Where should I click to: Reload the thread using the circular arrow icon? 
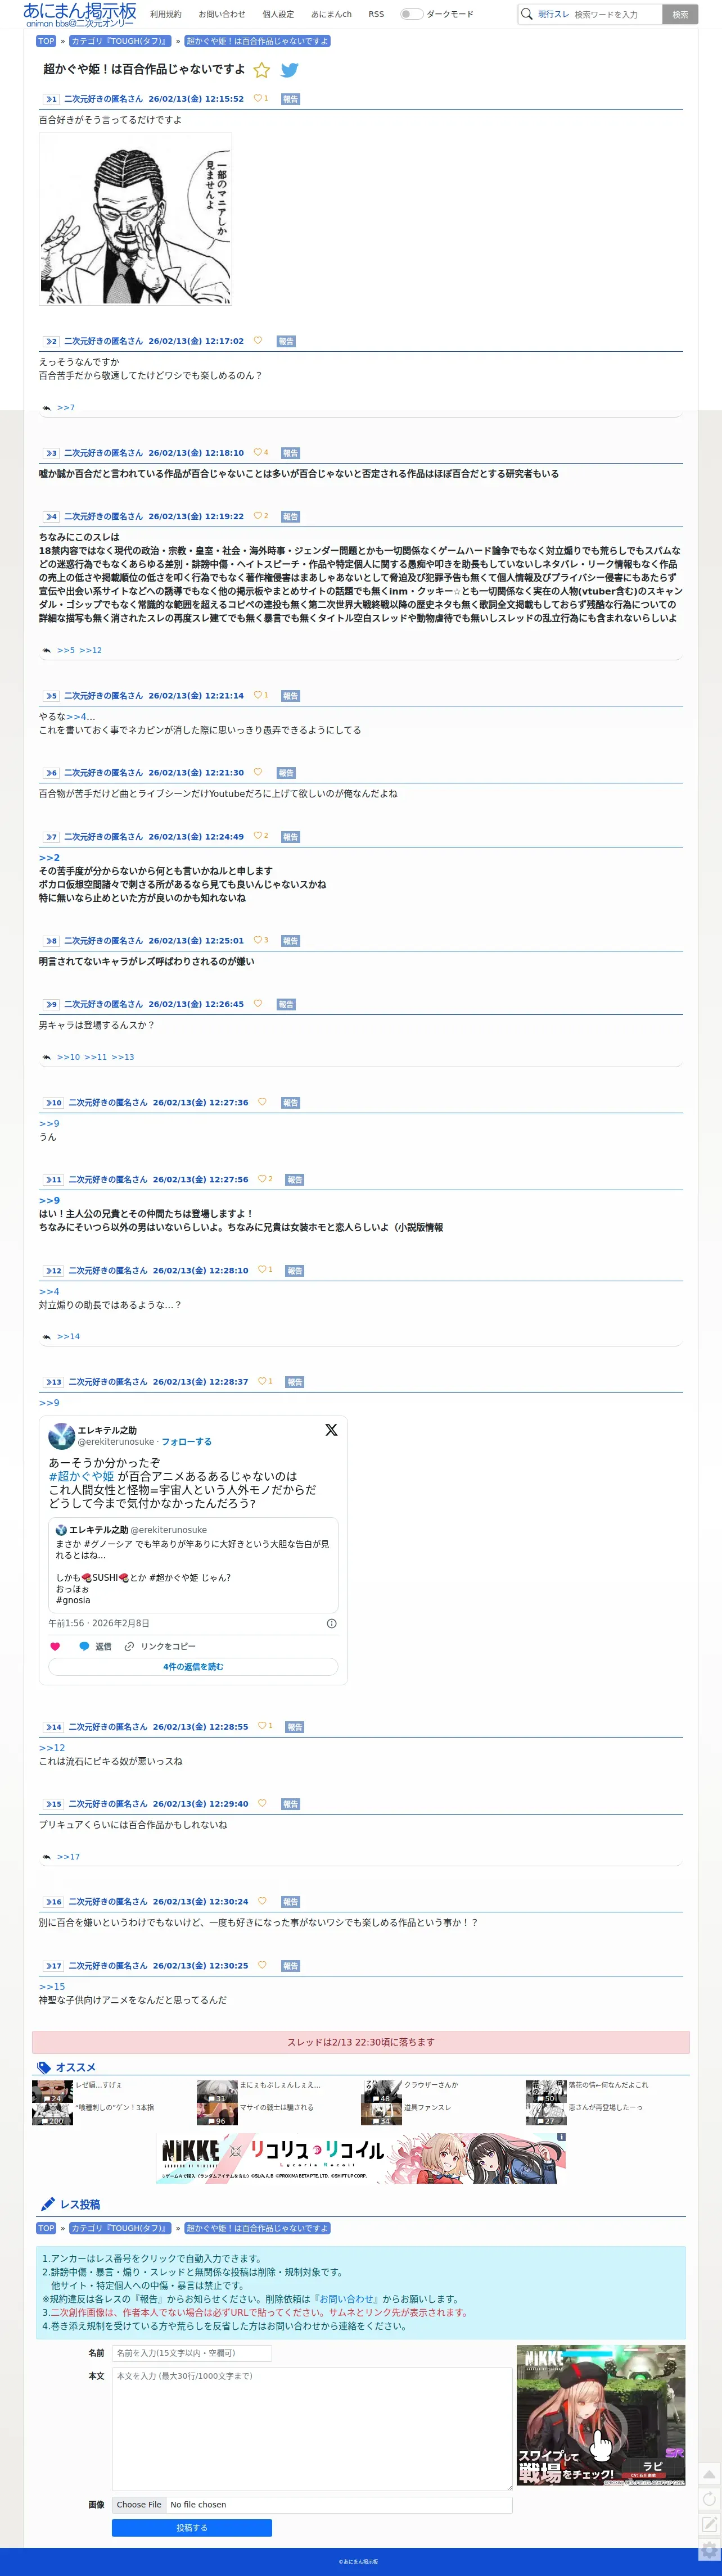coord(709,2499)
